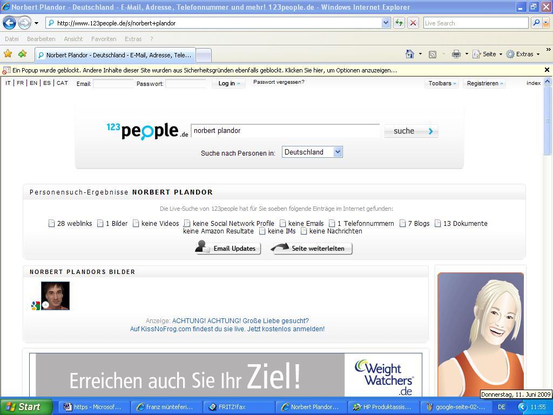553x415 pixels.
Task: Refresh the page with the green arrows icon
Action: (x=399, y=23)
